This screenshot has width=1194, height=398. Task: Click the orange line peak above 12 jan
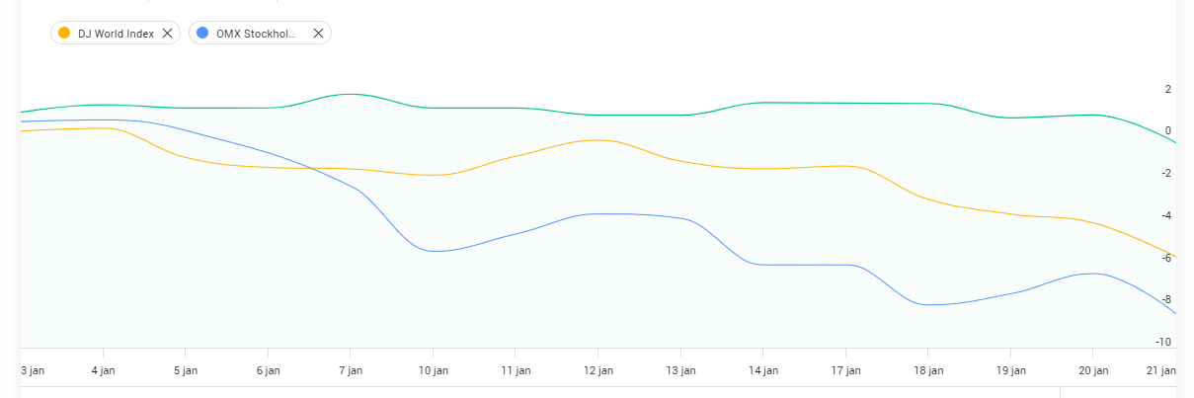point(597,140)
